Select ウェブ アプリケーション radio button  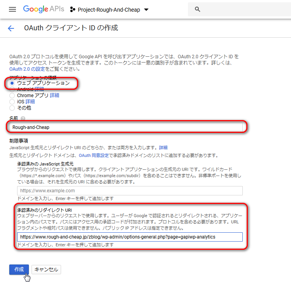click(x=12, y=83)
